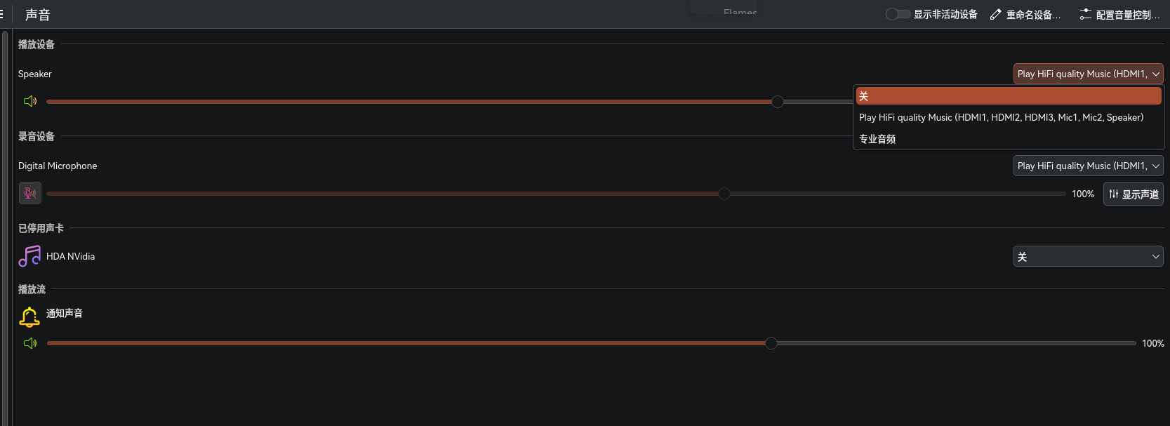Select 关 in the profile list
The width and height of the screenshot is (1170, 426).
[x=1008, y=96]
